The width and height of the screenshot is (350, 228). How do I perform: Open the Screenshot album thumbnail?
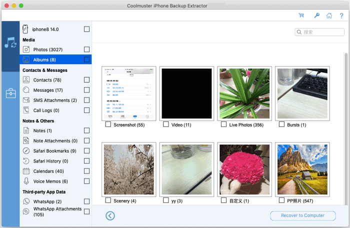(x=129, y=93)
